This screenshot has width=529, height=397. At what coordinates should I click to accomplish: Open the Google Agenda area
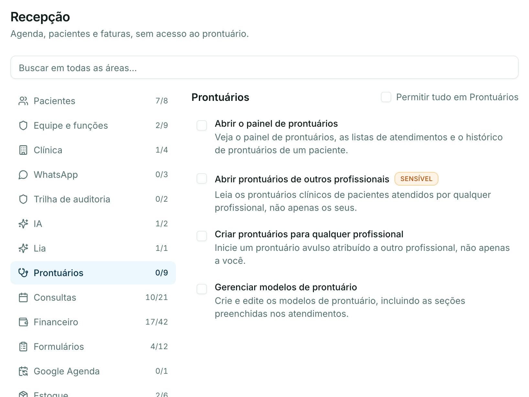point(93,371)
